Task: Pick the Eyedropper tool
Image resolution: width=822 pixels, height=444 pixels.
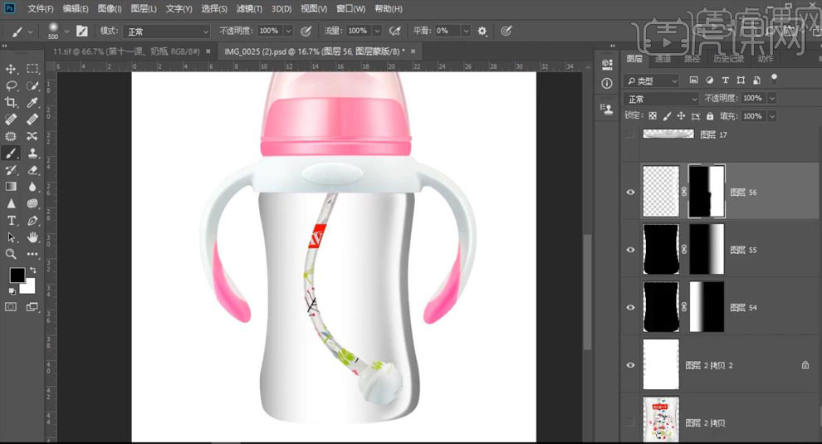Action: pyautogui.click(x=32, y=102)
